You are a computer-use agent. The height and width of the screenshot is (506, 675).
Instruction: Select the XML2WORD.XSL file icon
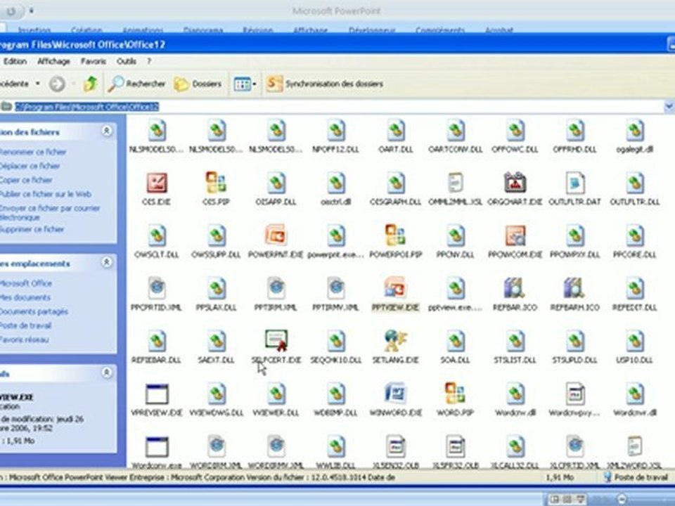tap(634, 446)
